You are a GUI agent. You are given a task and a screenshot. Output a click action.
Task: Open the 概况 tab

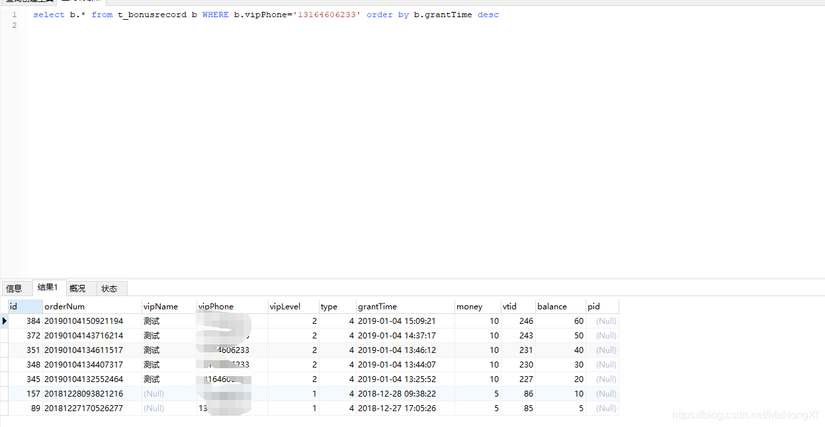(77, 288)
